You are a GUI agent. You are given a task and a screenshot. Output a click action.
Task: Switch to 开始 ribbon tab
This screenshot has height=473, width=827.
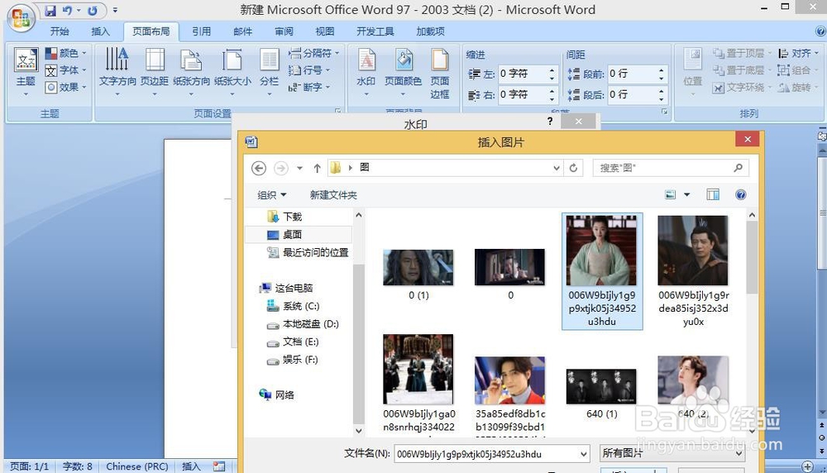[60, 31]
